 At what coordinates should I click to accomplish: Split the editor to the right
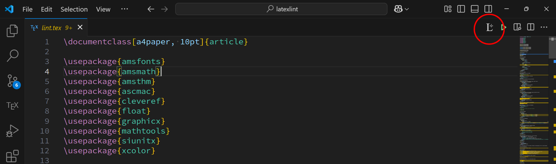tap(531, 27)
